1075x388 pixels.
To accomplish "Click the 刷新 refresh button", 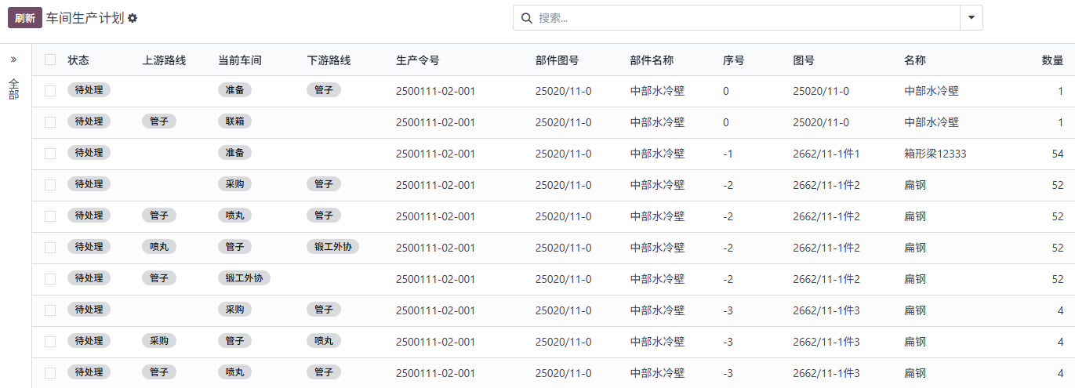I will point(24,18).
